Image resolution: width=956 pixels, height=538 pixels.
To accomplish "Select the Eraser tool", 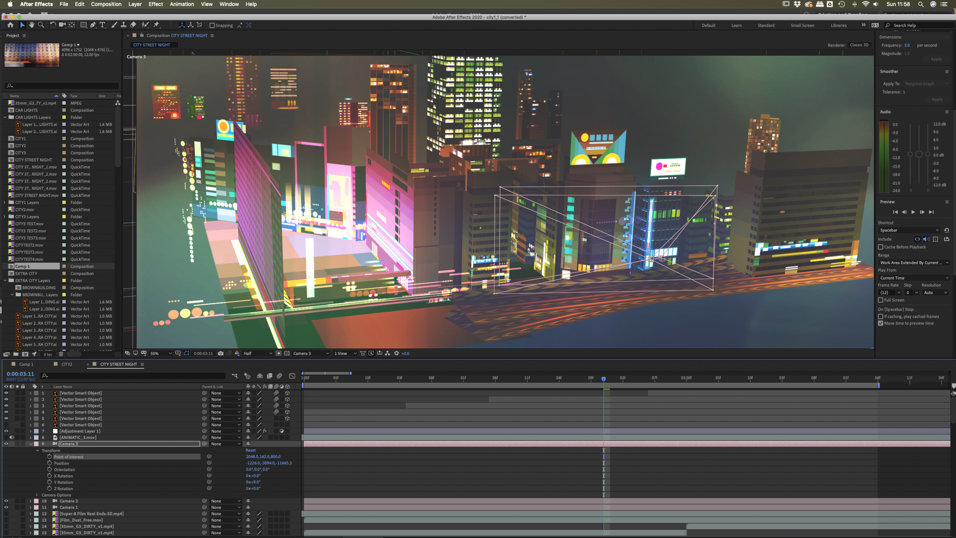I will pyautogui.click(x=133, y=25).
